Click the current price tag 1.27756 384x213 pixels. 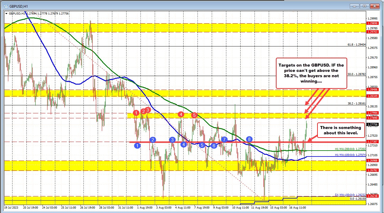coord(373,125)
